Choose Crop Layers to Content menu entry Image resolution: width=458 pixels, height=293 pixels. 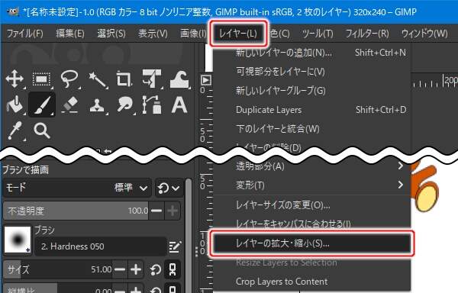(x=312, y=282)
